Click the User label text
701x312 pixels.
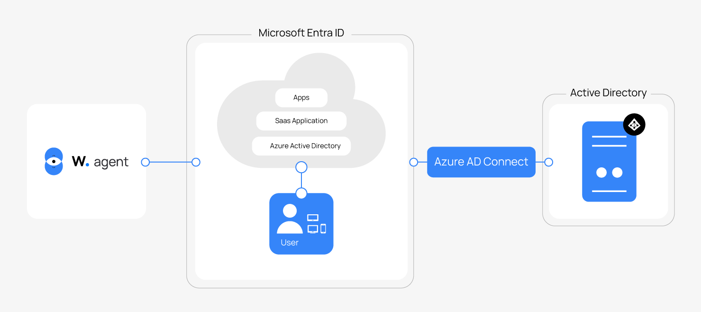pos(290,243)
